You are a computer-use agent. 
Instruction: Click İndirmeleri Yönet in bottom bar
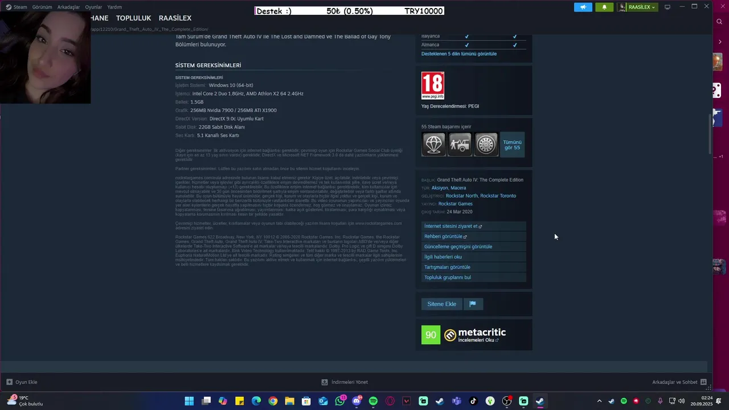[x=345, y=382]
